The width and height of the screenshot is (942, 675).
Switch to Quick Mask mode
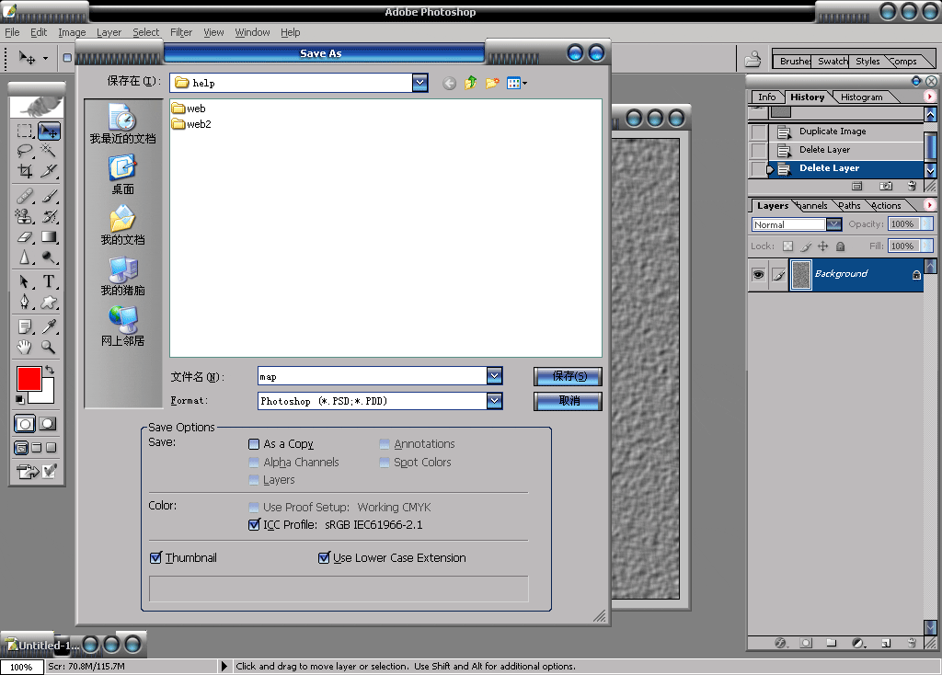(x=48, y=424)
